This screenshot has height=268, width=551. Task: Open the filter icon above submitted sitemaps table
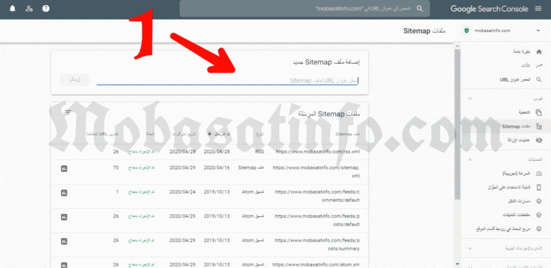(68, 112)
